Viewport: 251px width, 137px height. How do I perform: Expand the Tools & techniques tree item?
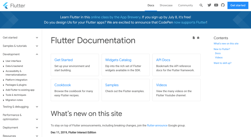point(15,95)
